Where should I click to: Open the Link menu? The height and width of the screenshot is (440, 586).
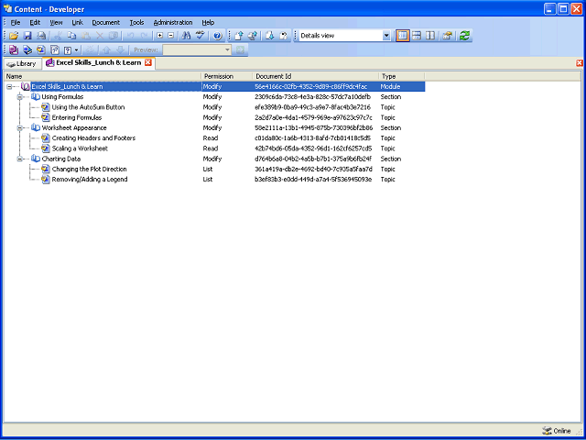(77, 22)
